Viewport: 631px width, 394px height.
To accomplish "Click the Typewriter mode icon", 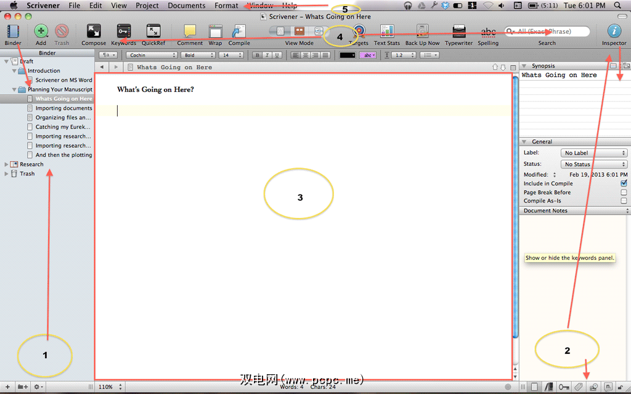I will (459, 31).
